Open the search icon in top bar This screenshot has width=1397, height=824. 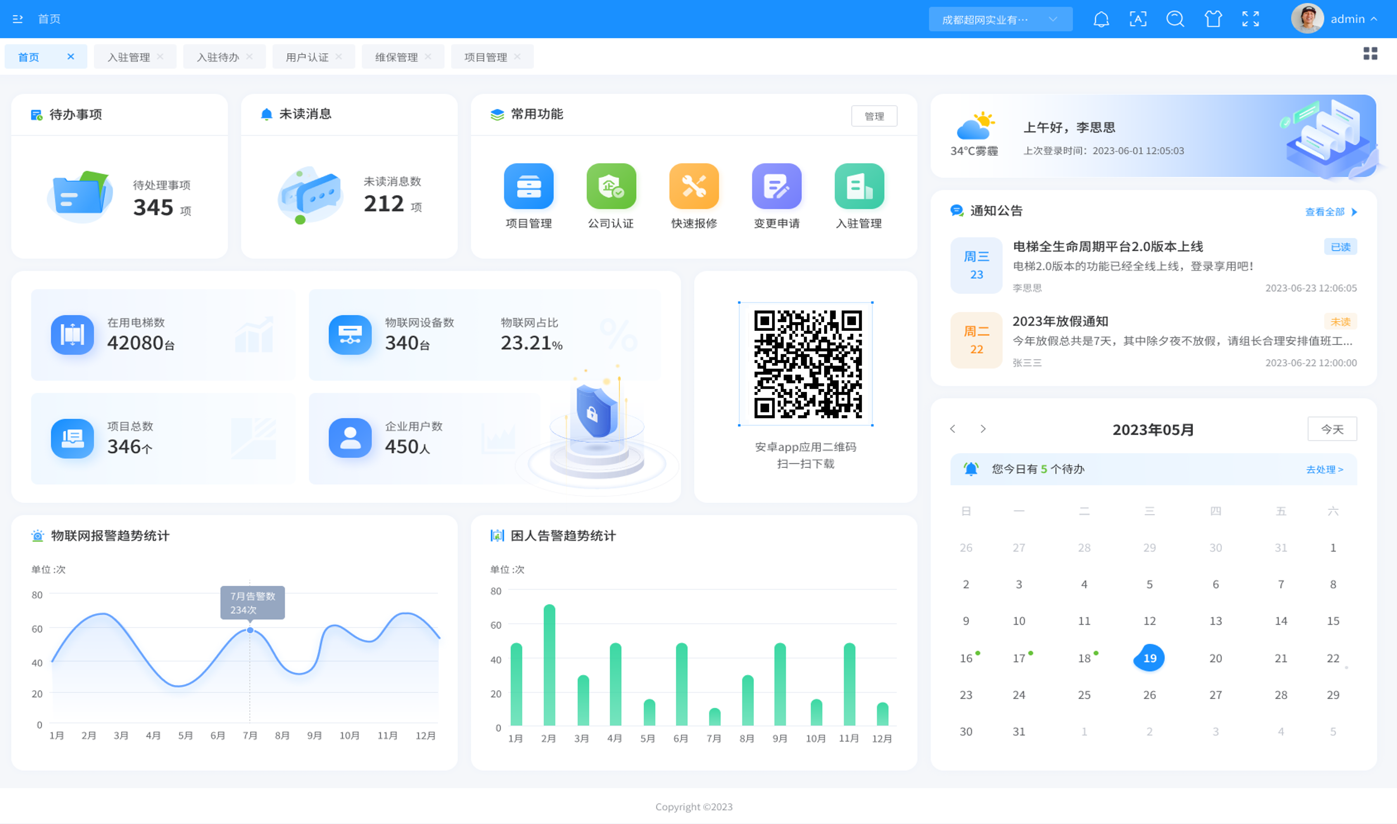tap(1175, 19)
